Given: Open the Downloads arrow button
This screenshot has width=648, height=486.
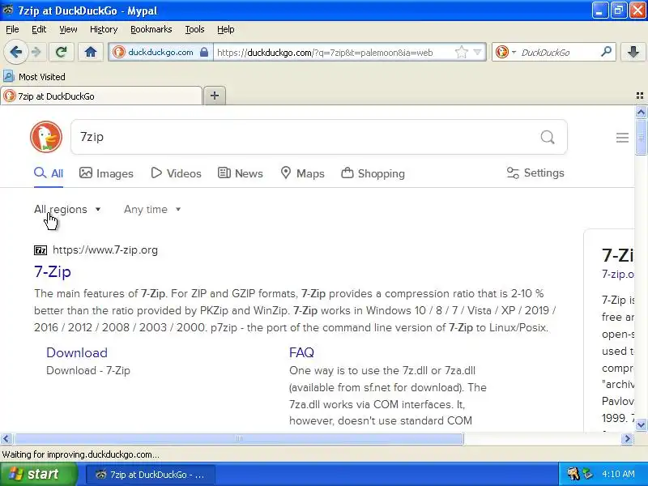Looking at the screenshot, I should point(633,52).
